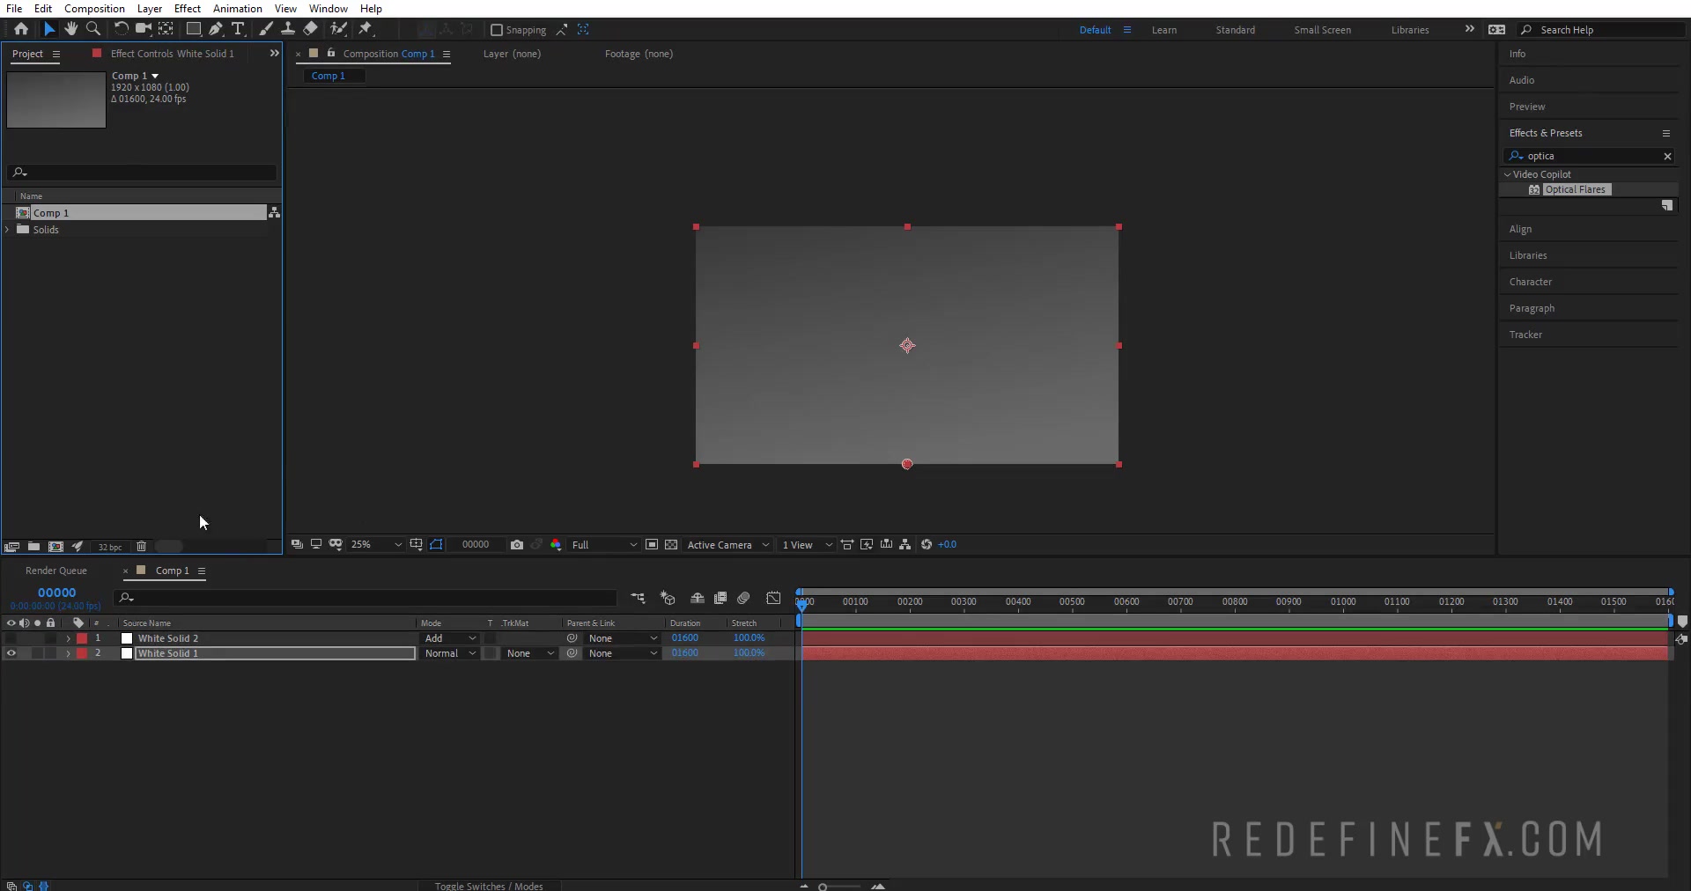Open the Animation menu
The height and width of the screenshot is (891, 1691).
238,8
